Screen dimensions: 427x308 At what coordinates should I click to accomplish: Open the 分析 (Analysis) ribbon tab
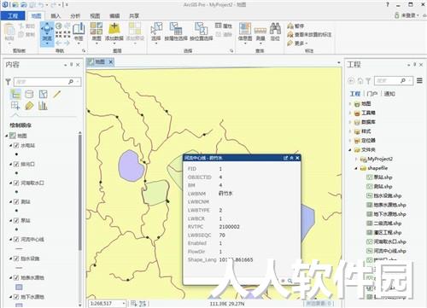(75, 16)
